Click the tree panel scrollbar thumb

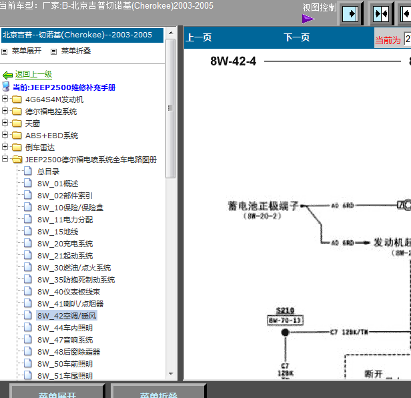pos(171,108)
